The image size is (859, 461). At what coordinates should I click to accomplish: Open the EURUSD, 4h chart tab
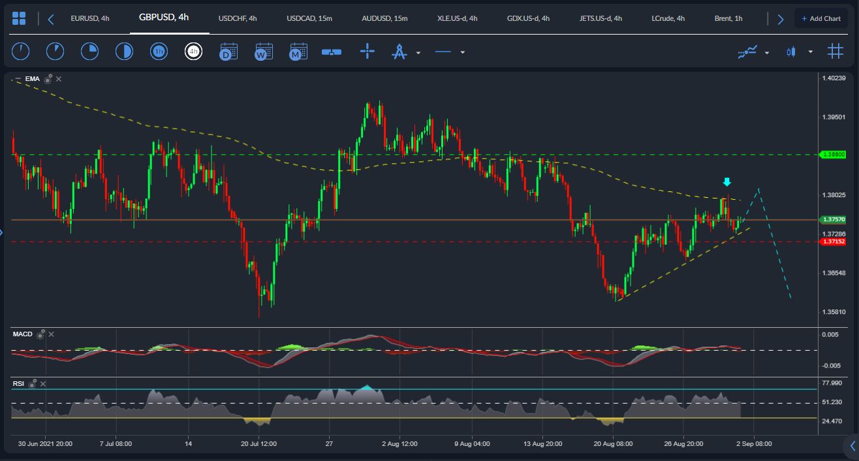point(90,18)
